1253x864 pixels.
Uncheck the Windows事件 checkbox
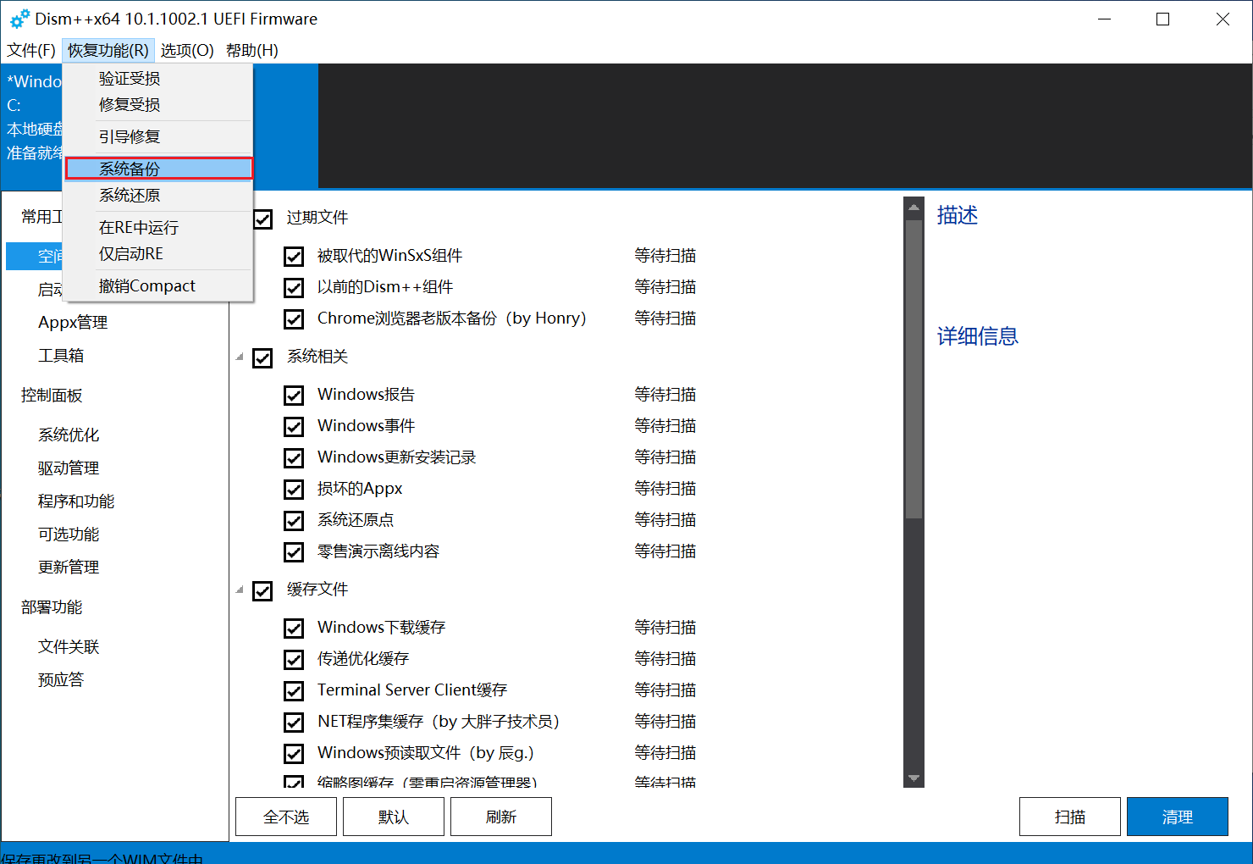[294, 427]
